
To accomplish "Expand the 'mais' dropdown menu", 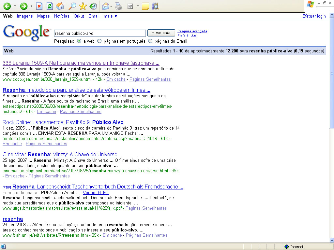I will pos(110,16).
